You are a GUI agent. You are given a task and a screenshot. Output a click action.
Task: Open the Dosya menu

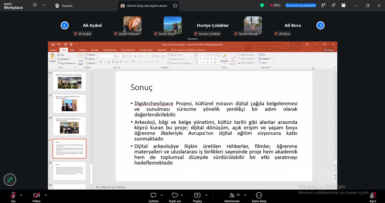pyautogui.click(x=53, y=50)
